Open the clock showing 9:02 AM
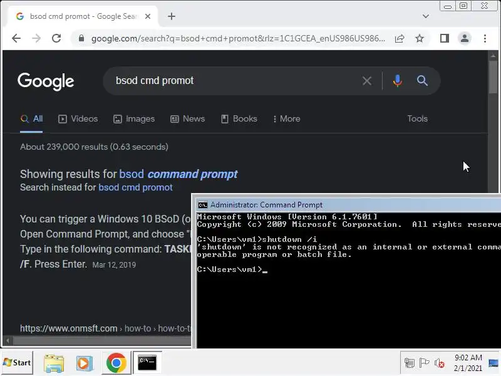501x376 pixels. coord(468,363)
